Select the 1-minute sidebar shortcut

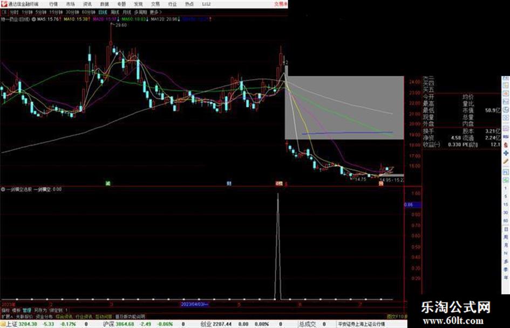pos(506,189)
